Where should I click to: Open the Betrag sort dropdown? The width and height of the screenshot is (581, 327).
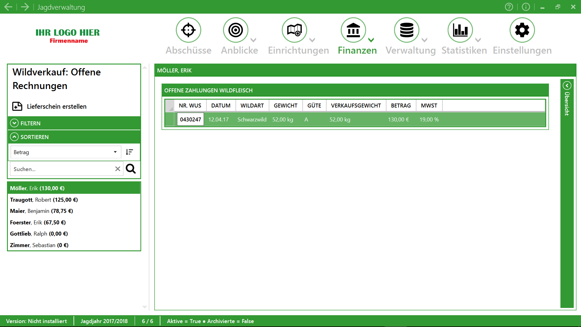pyautogui.click(x=115, y=152)
